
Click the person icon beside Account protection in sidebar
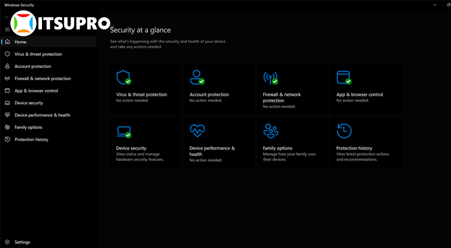7,66
